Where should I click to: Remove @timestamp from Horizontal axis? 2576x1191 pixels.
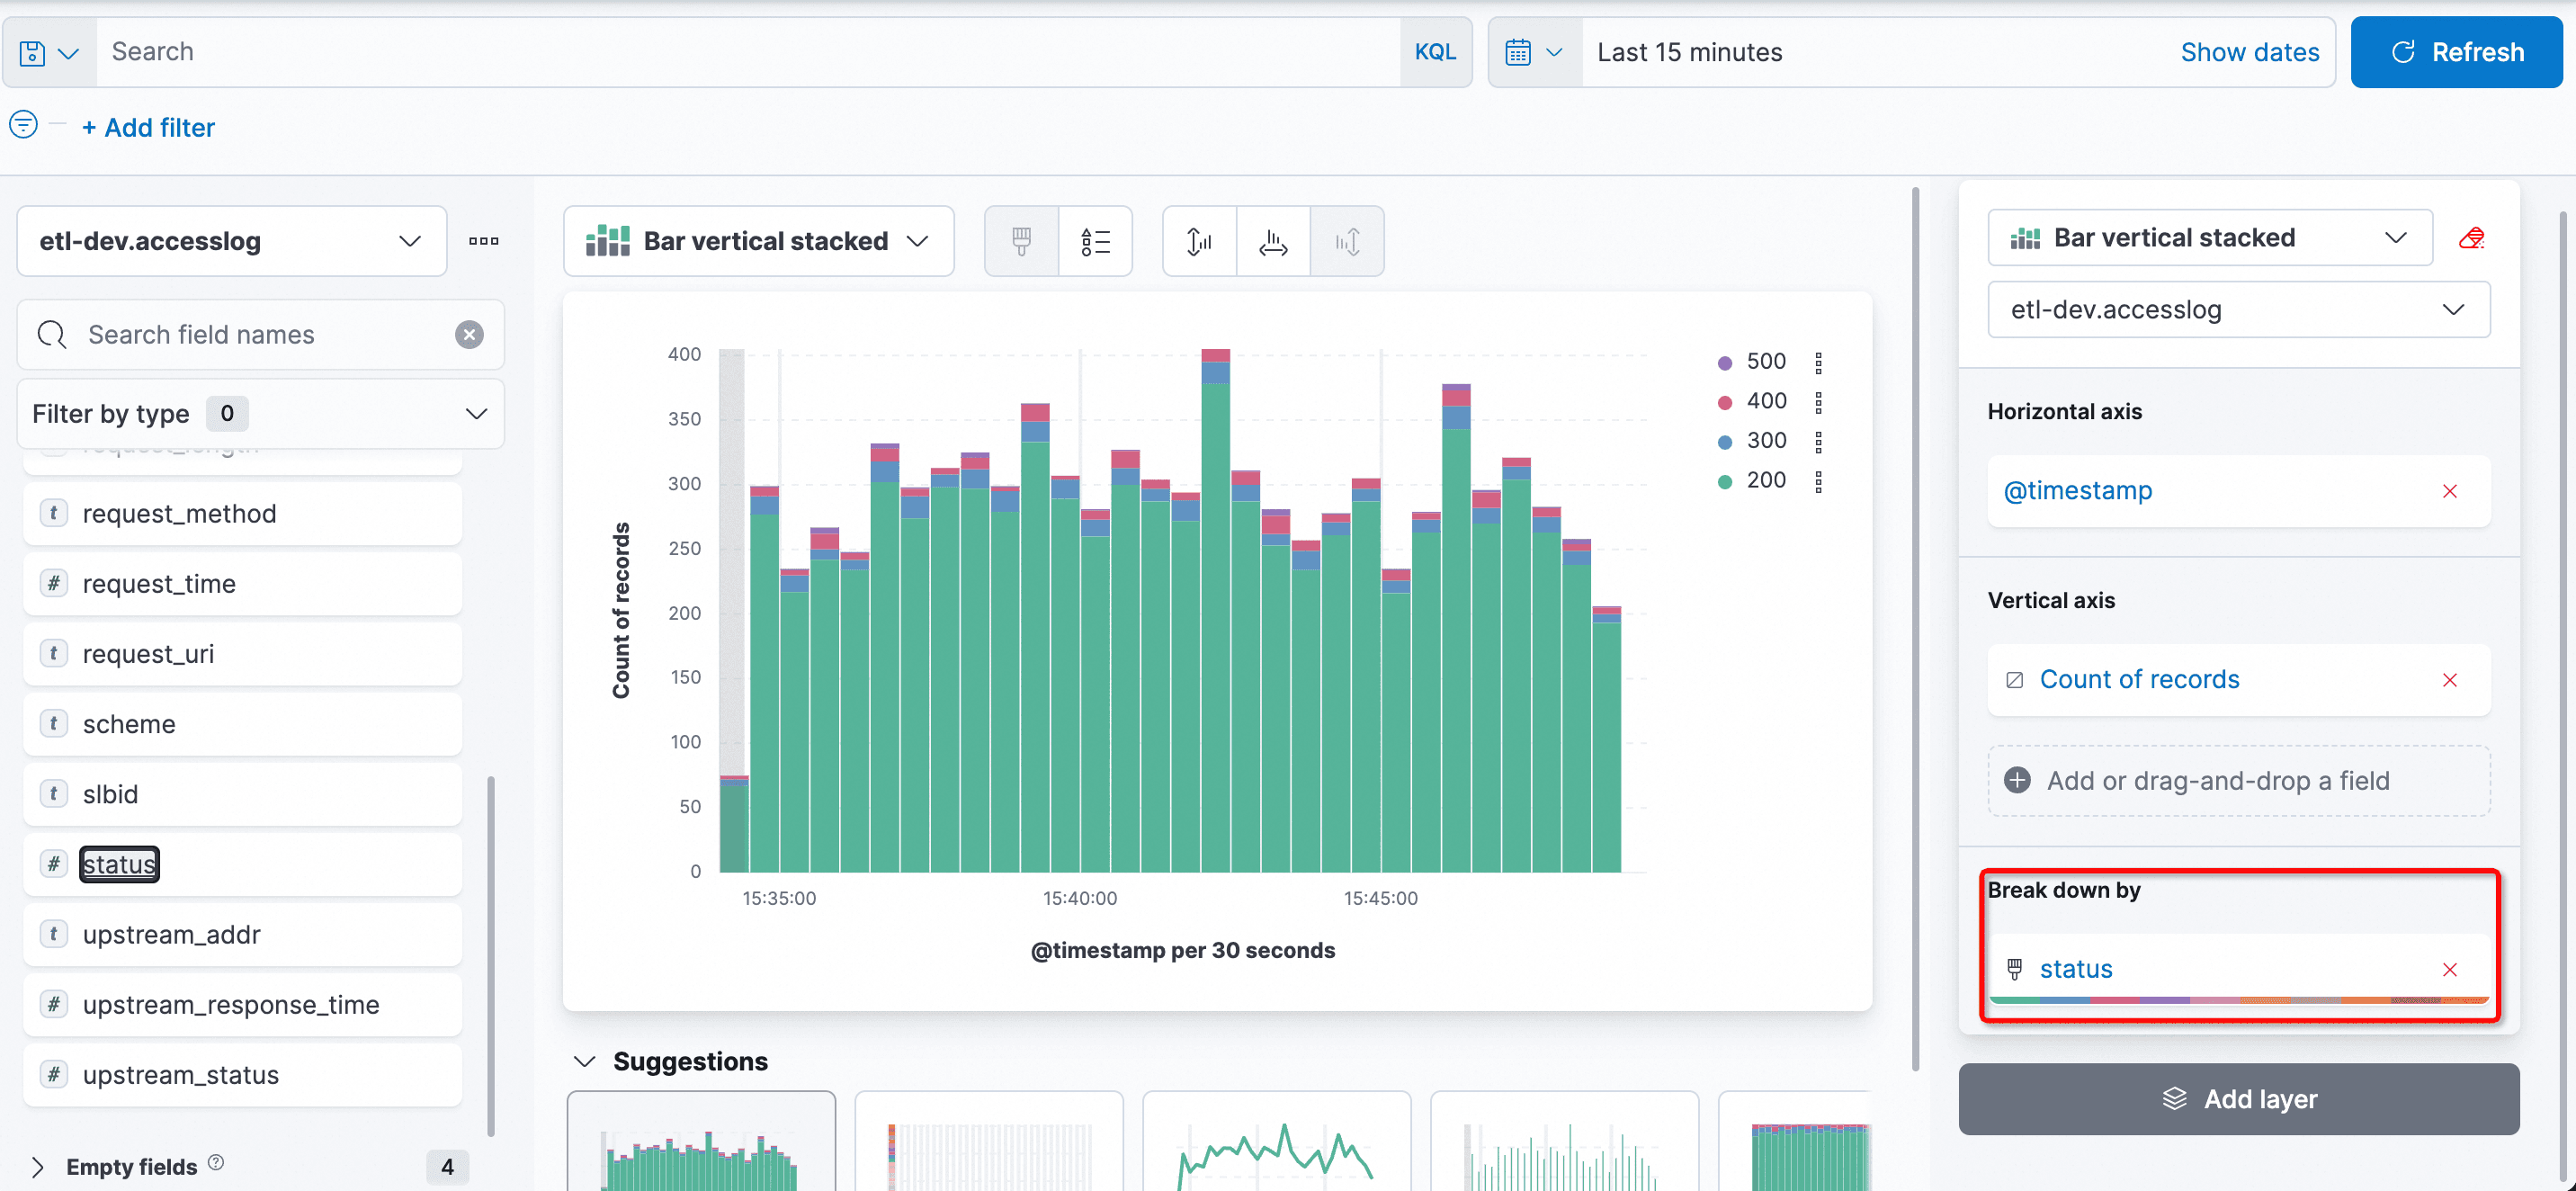pyautogui.click(x=2449, y=491)
